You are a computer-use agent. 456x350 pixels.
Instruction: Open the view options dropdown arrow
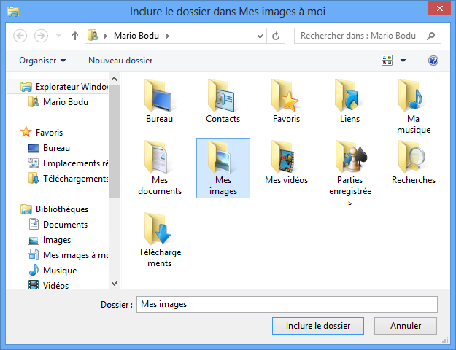click(403, 61)
